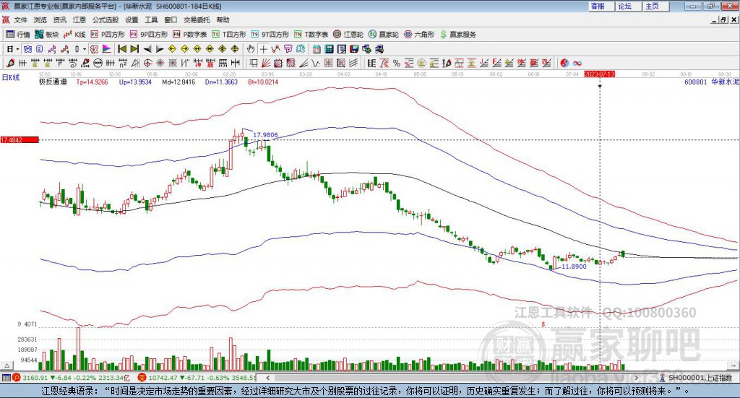Open the 工具 menu
The image size is (740, 398).
point(151,20)
